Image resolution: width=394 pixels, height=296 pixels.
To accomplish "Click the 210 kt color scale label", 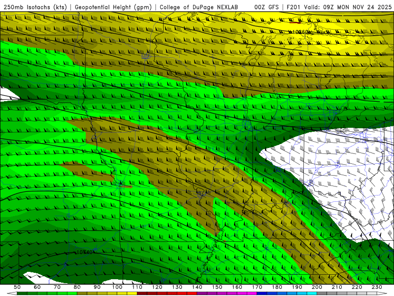I will (x=337, y=287).
